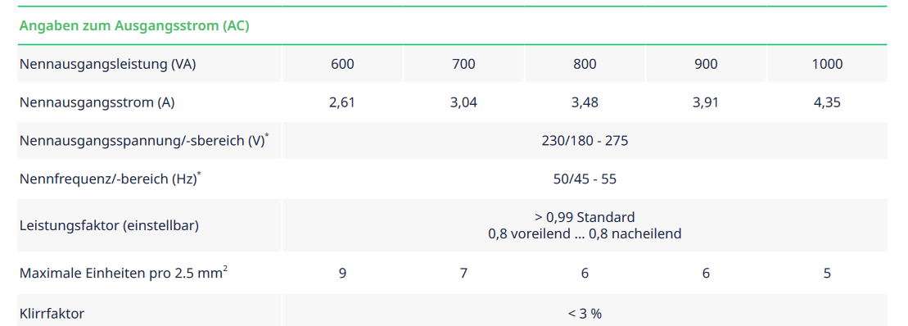The height and width of the screenshot is (326, 908).
Task: Click the < 3 % Klirrfaktor value
Action: (x=585, y=314)
